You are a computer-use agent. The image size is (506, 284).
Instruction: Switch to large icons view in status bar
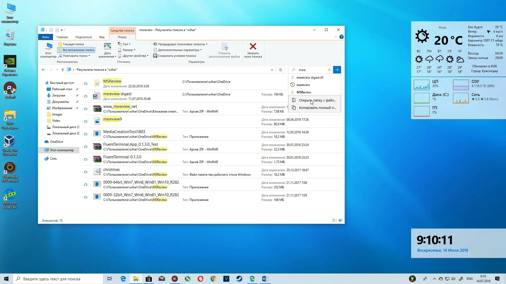340,220
